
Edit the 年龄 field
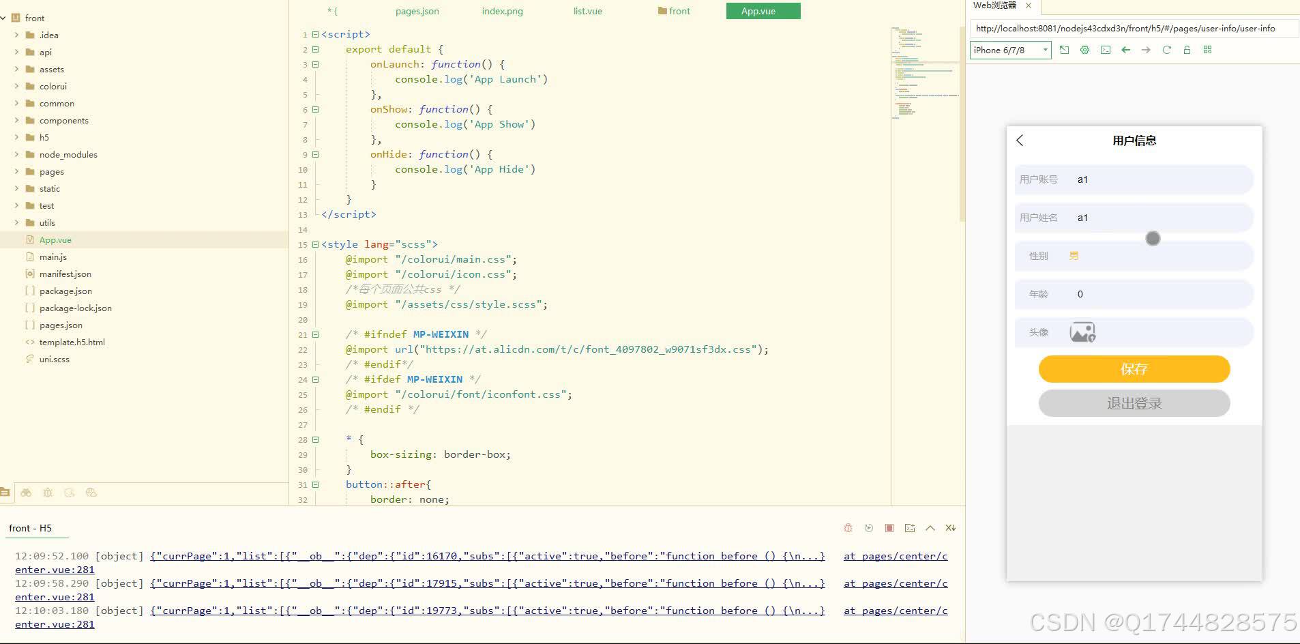click(1134, 294)
